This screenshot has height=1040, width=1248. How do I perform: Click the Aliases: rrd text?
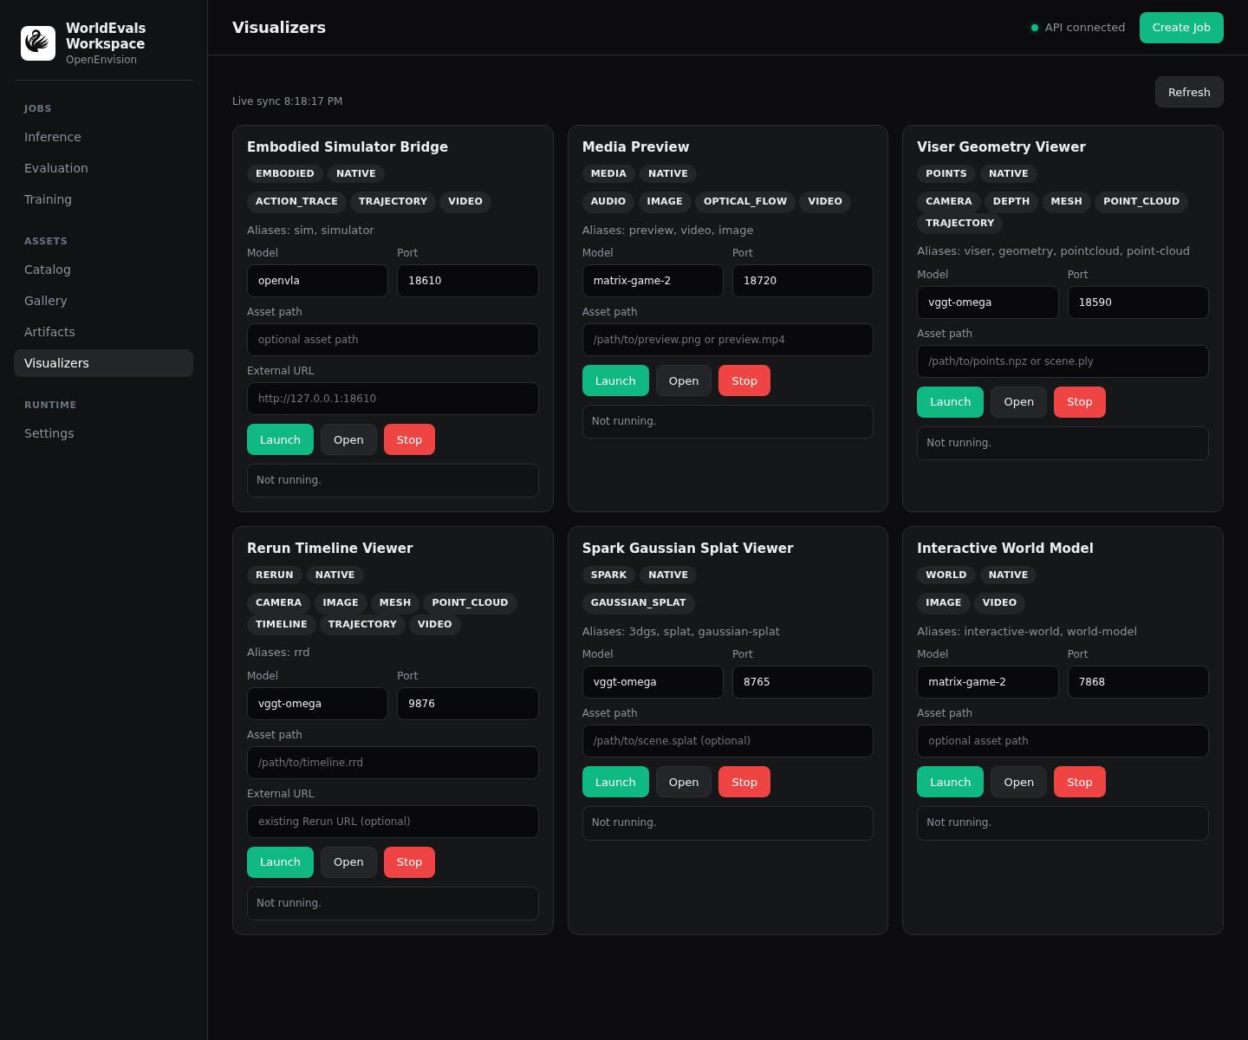[x=278, y=653]
